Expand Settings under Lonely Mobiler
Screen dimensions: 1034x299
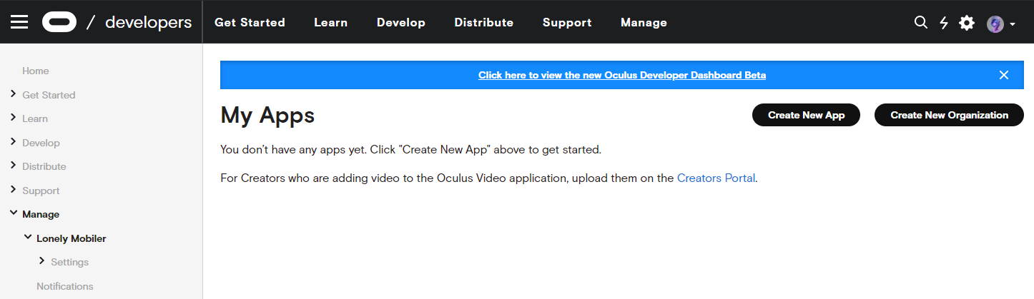point(42,262)
